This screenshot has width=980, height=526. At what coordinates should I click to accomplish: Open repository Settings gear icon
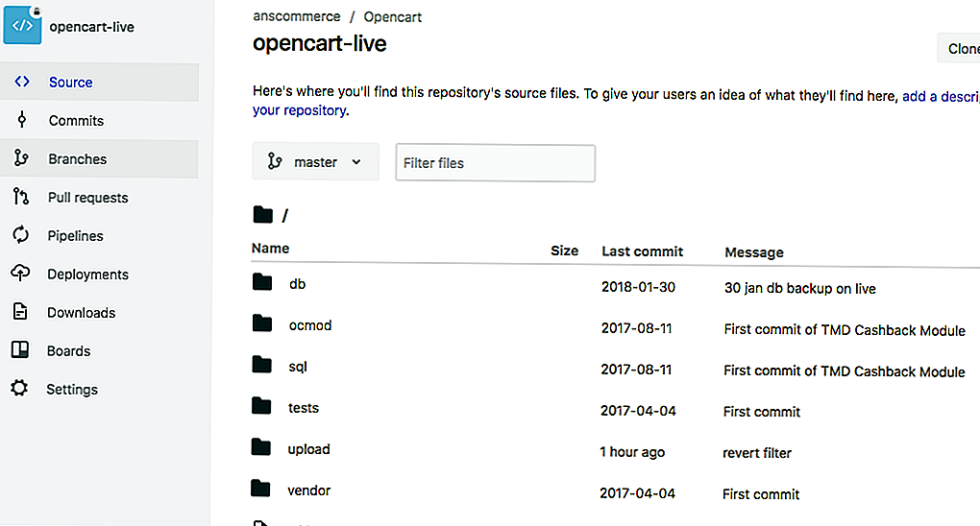click(x=19, y=390)
